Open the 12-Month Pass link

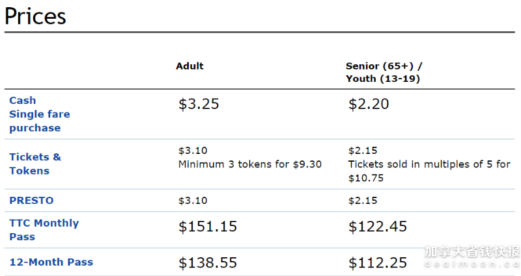[51, 262]
